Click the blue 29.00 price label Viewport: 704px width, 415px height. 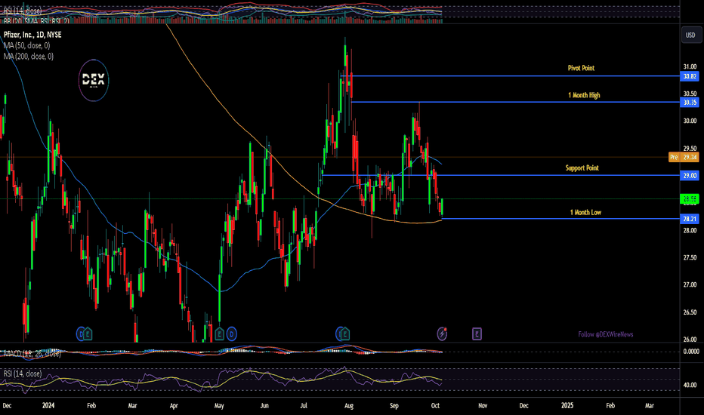[x=690, y=175]
